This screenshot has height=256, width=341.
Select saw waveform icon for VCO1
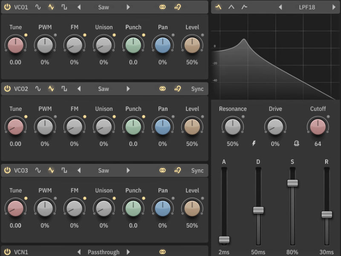coord(51,7)
